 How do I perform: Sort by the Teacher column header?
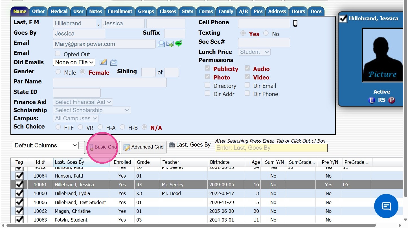click(x=183, y=162)
